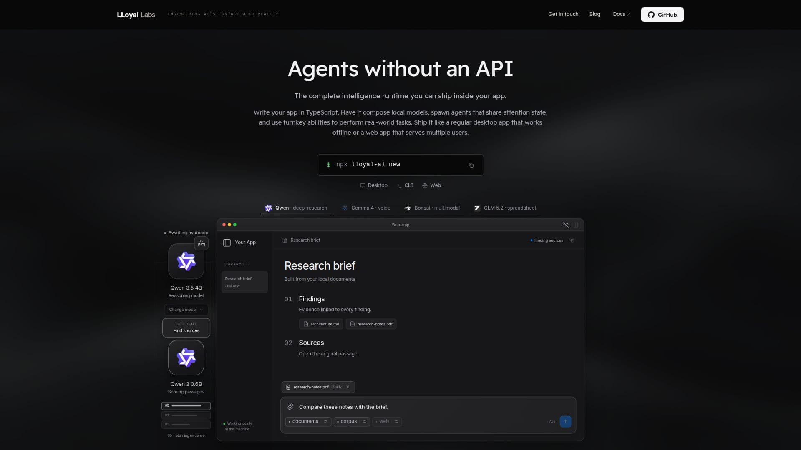Select the Desktop install option
The image size is (801, 450).
pyautogui.click(x=374, y=185)
